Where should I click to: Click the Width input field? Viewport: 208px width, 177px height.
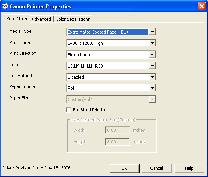pyautogui.click(x=117, y=130)
